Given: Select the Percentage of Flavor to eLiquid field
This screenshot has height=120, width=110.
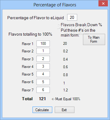Looking at the screenshot, I should (x=72, y=17).
